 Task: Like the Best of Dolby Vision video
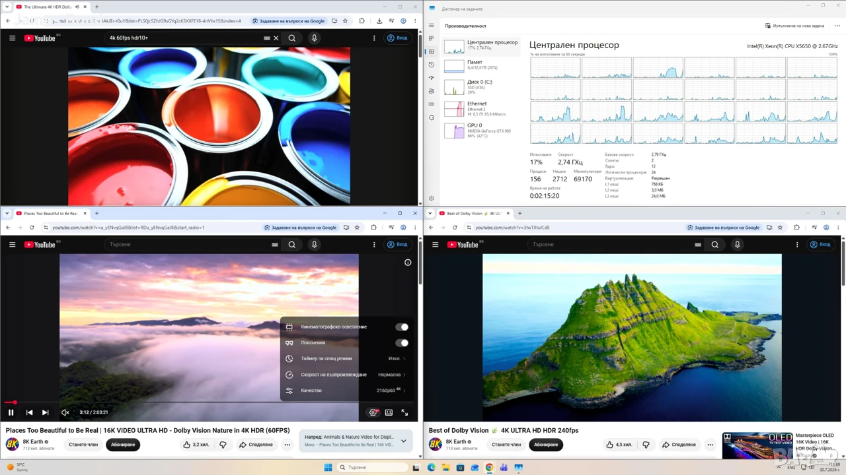[x=620, y=445]
